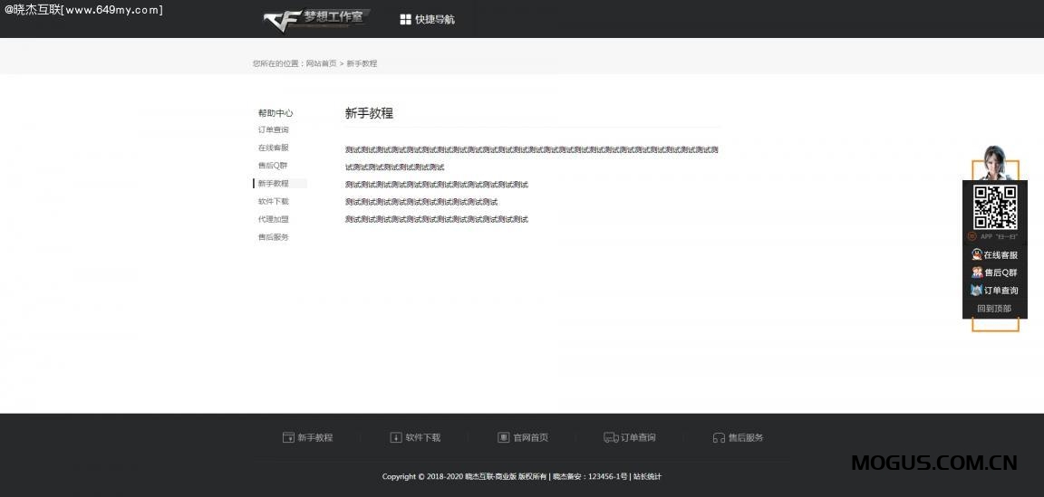Click the CF 梦想工作室 logo
Screen dimensions: 1044x497
pyautogui.click(x=315, y=19)
